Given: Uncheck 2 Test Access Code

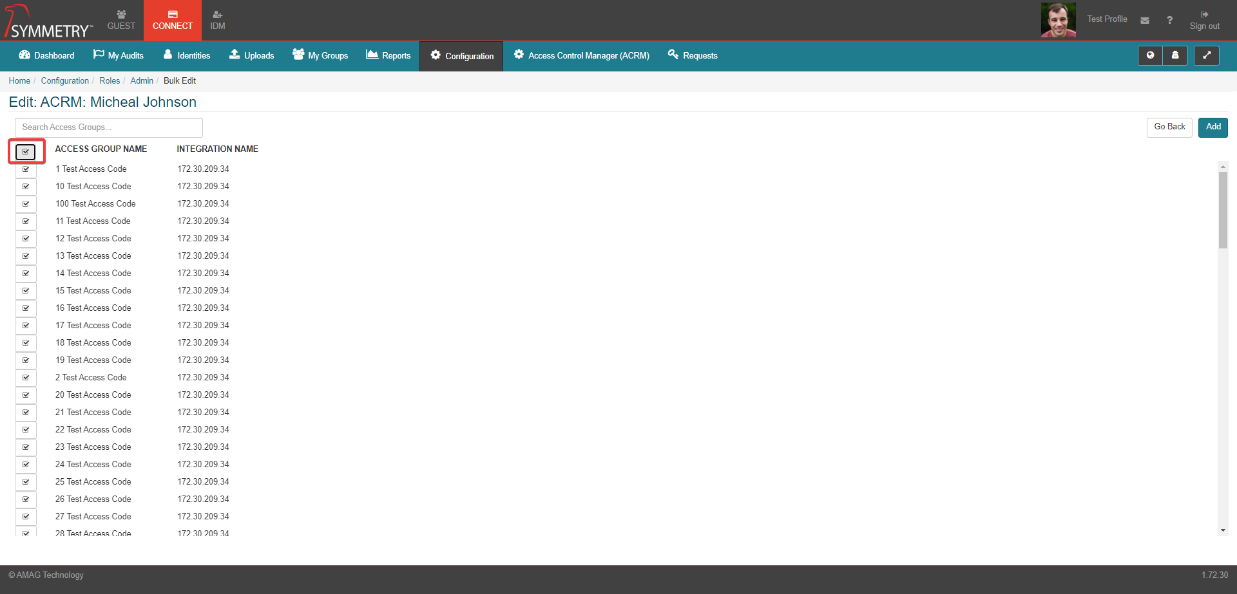Looking at the screenshot, I should (26, 378).
